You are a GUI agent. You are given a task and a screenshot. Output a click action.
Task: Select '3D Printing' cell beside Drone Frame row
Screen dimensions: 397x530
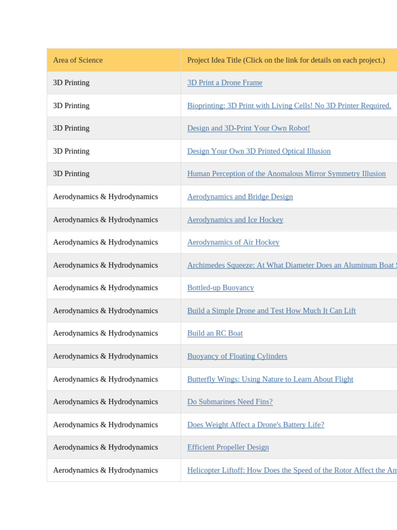[114, 83]
